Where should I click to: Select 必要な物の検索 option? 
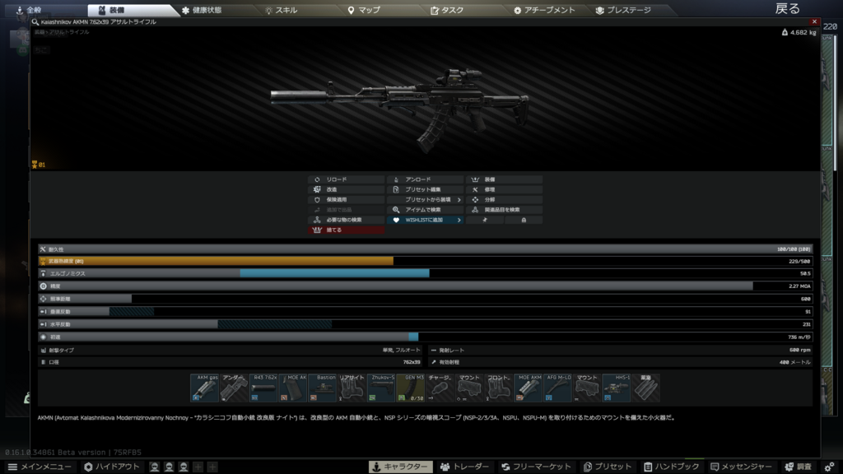pos(346,220)
